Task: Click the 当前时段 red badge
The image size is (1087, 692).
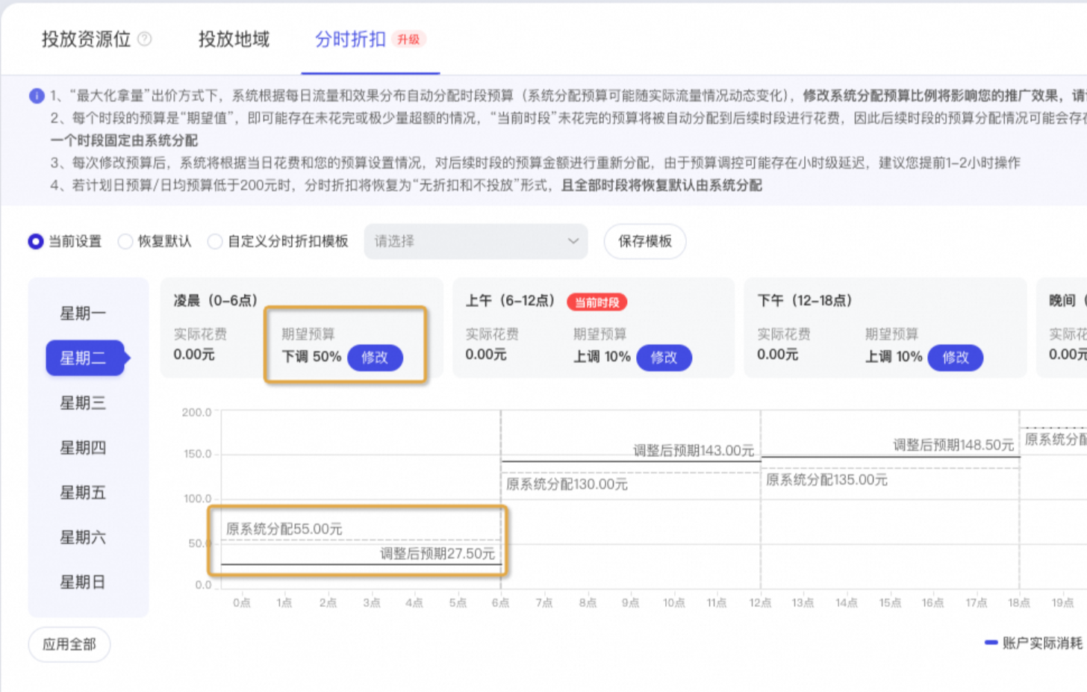Action: point(597,302)
